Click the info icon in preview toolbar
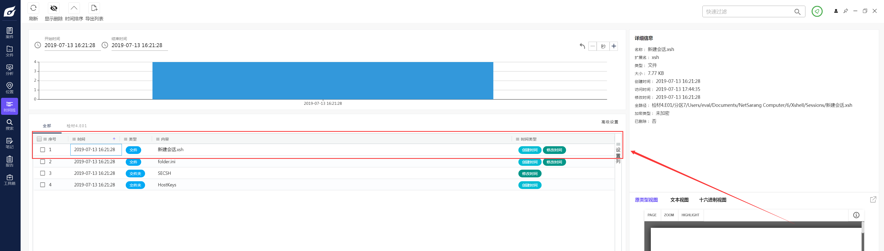884x251 pixels. click(x=856, y=215)
